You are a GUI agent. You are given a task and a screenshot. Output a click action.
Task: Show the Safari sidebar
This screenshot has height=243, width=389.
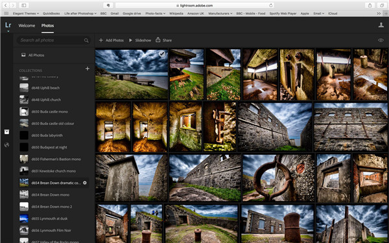pyautogui.click(x=24, y=5)
